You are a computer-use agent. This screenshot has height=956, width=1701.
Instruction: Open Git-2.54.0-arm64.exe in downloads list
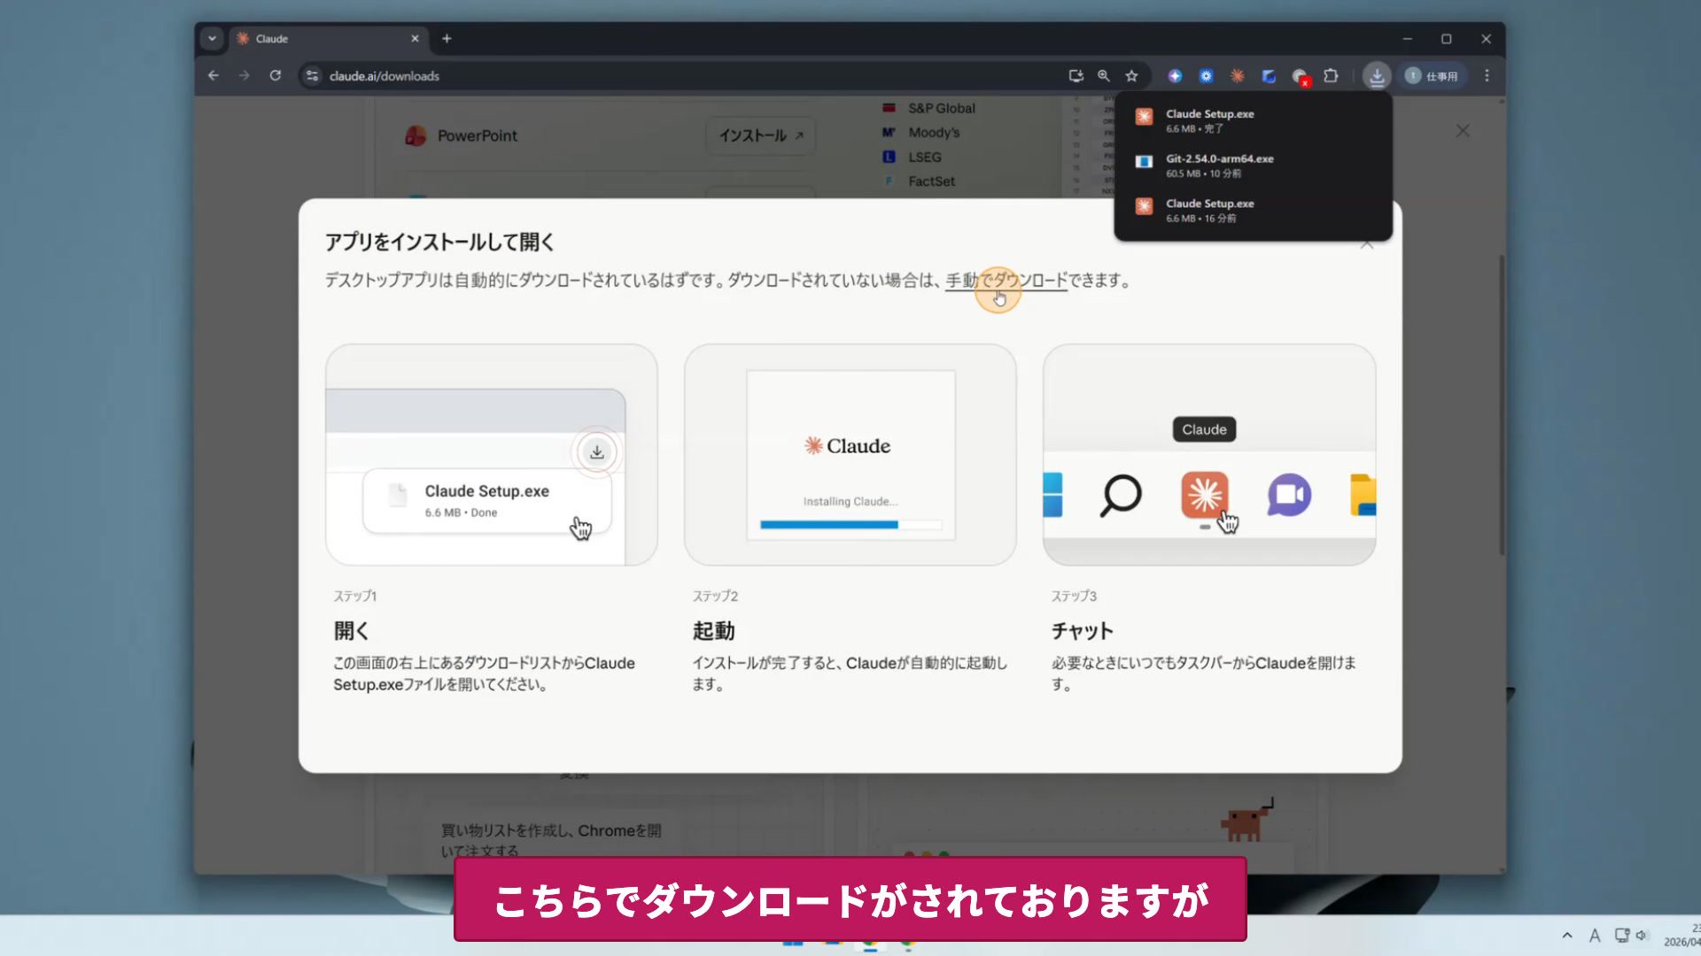[x=1253, y=166]
